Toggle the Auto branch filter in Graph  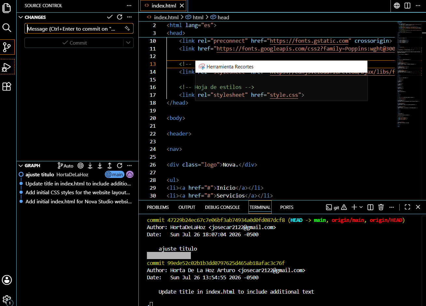coord(65,166)
